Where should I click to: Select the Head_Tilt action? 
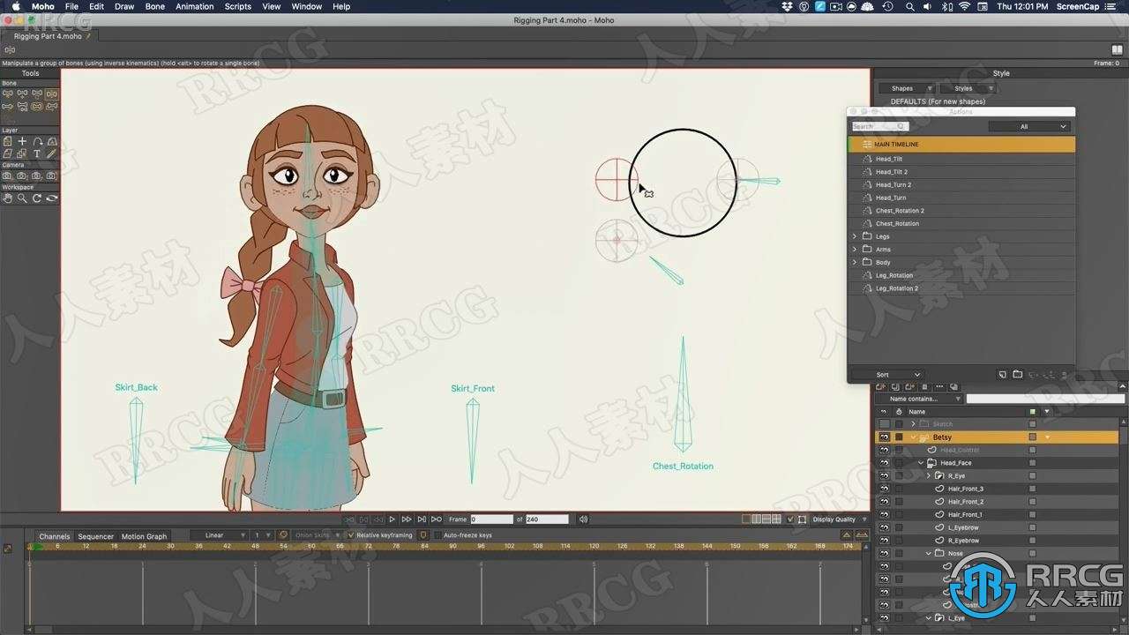(961, 159)
